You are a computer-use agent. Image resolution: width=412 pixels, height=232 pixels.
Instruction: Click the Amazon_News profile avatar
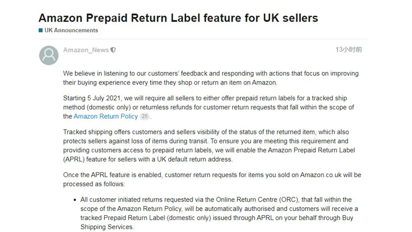click(x=49, y=56)
